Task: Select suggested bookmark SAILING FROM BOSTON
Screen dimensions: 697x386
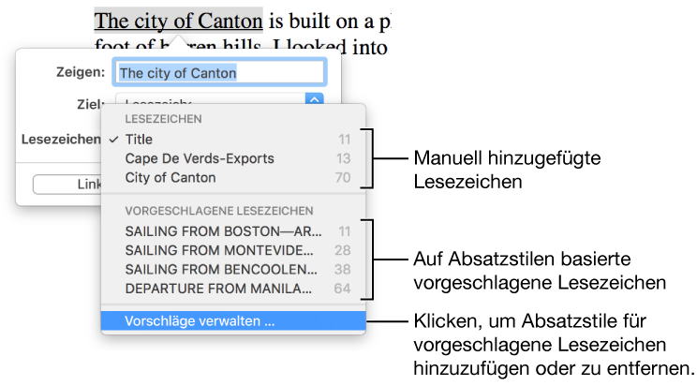Action: coord(223,231)
